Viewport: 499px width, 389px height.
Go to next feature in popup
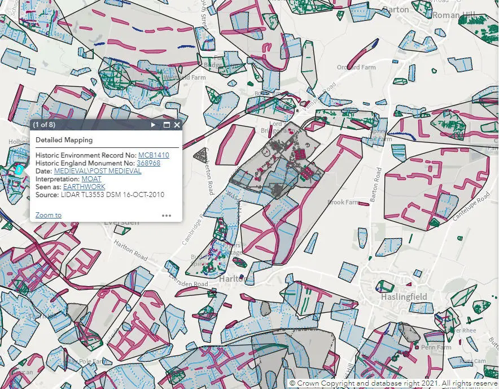click(153, 125)
